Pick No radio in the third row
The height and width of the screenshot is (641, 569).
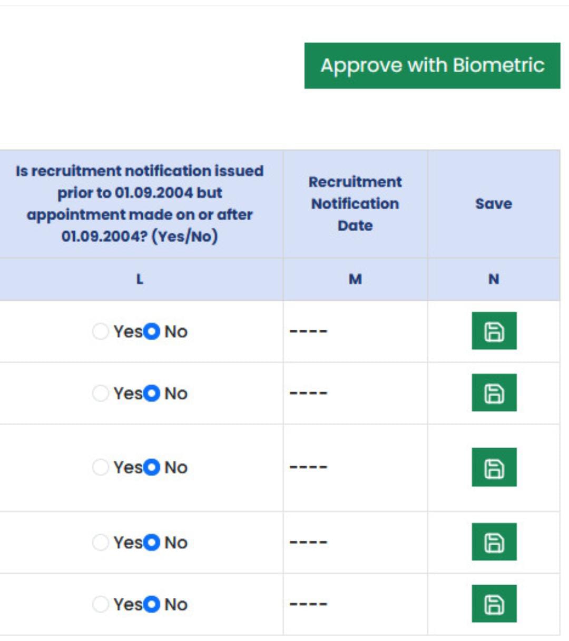click(x=151, y=467)
